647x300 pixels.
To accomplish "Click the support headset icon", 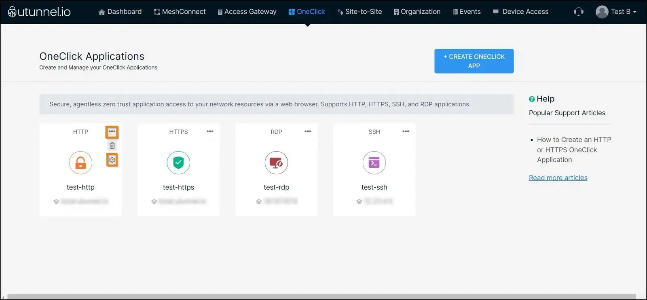I will point(579,12).
